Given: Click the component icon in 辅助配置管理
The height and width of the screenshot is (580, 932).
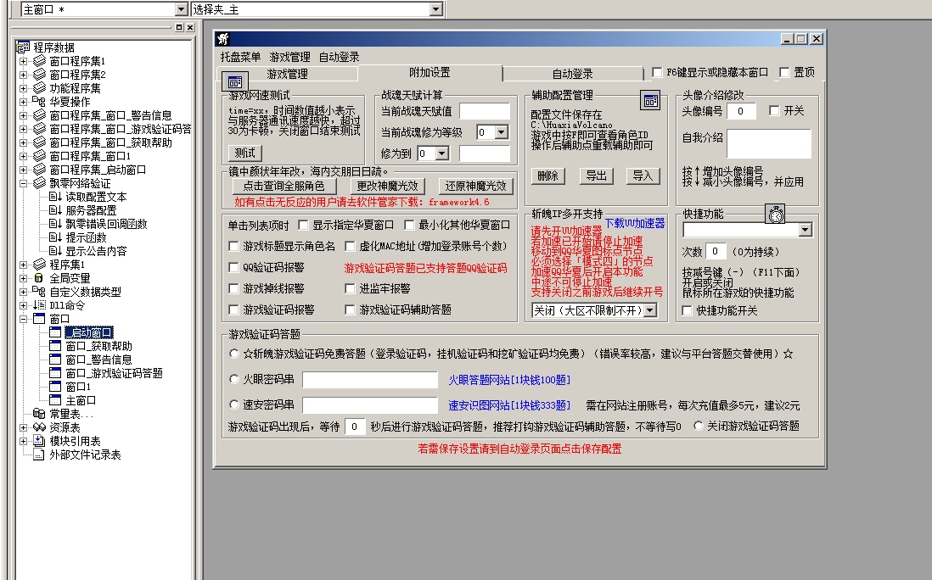Looking at the screenshot, I should coord(651,100).
